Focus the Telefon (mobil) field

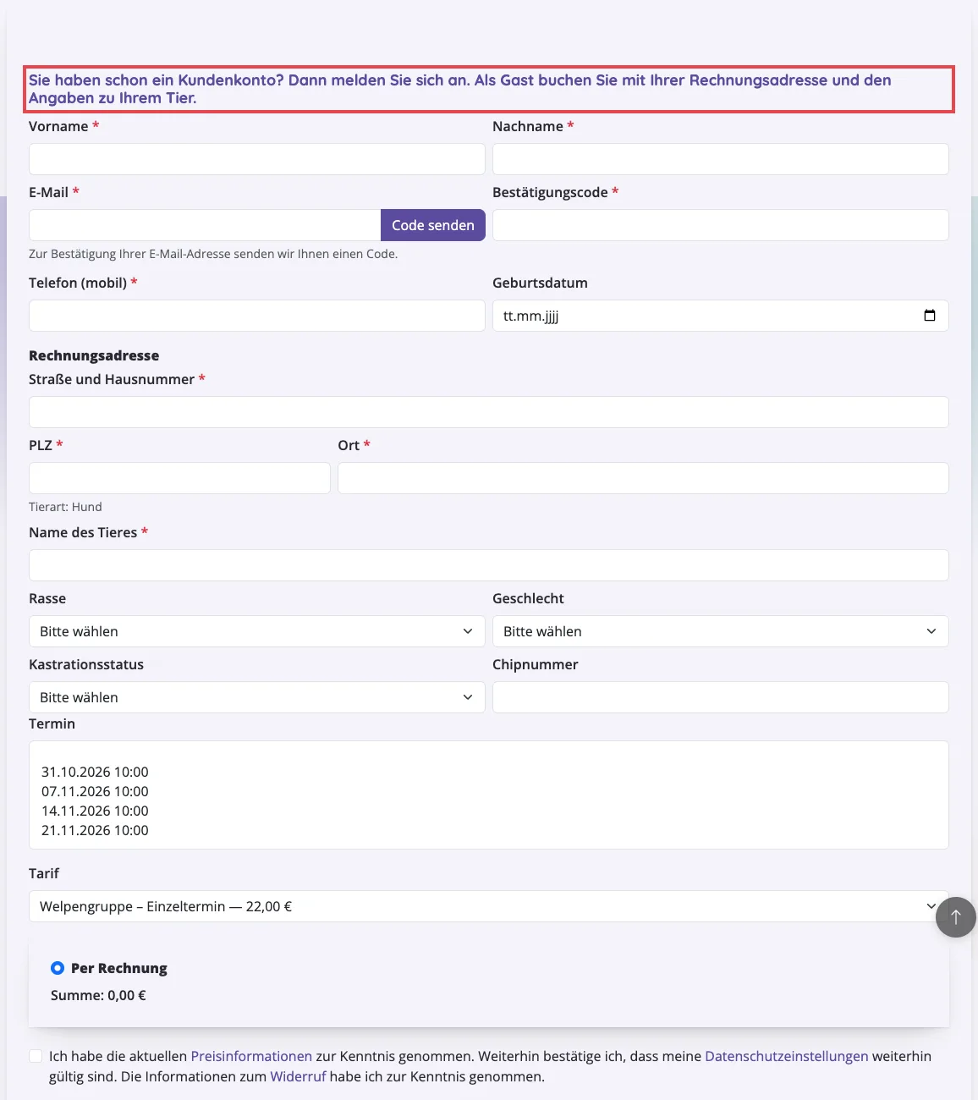tap(257, 316)
